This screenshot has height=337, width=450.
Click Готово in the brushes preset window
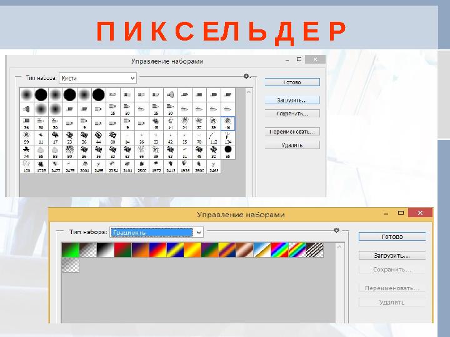pyautogui.click(x=292, y=82)
